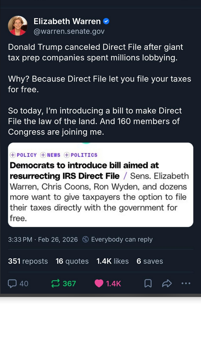Toggle the green repost arrows icon
This screenshot has height=352, width=201.
pyautogui.click(x=56, y=284)
